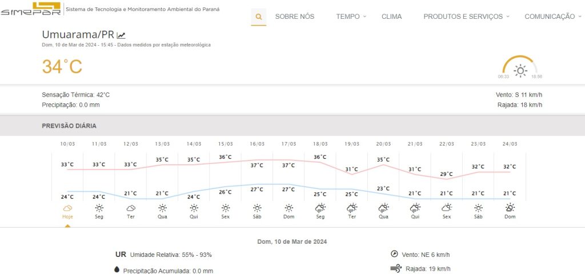Select the sunny icon for 11/03 Seg
585x274 pixels.
click(x=99, y=208)
